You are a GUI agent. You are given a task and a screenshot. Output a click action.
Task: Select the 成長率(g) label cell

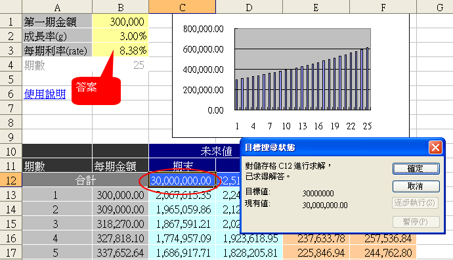pos(57,36)
